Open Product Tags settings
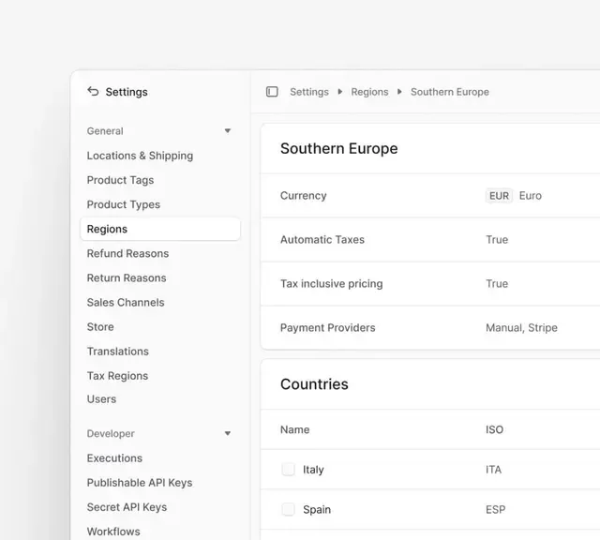This screenshot has width=600, height=540. point(120,180)
